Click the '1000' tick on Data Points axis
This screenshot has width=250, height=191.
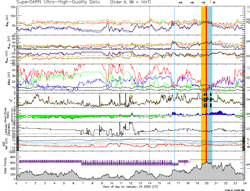click(x=12, y=152)
